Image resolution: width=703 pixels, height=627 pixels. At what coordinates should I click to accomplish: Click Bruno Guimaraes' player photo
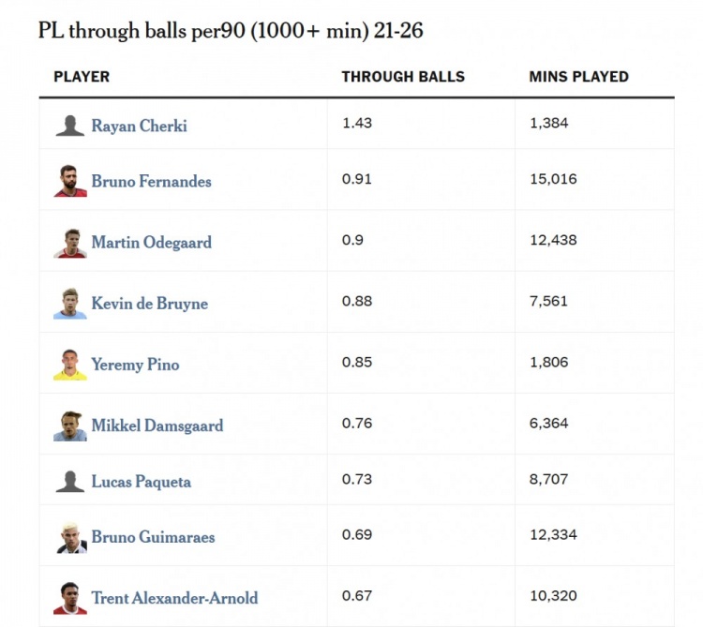tap(70, 537)
